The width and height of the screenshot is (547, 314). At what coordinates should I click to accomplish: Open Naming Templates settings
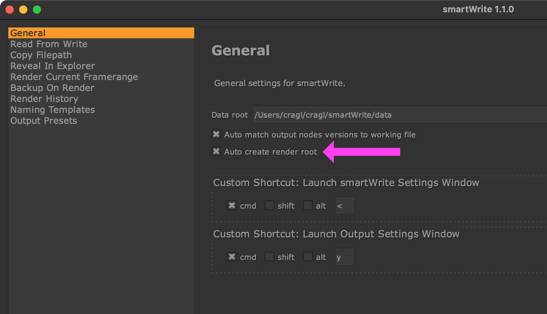click(x=52, y=110)
